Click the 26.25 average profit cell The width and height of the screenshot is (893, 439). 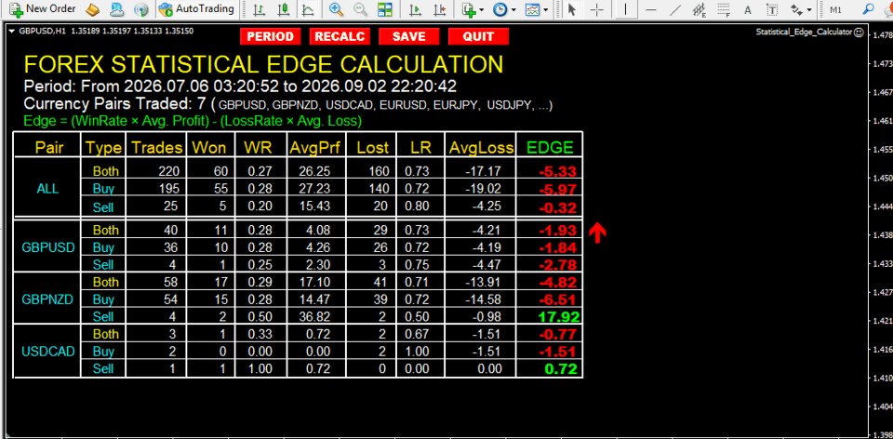314,171
